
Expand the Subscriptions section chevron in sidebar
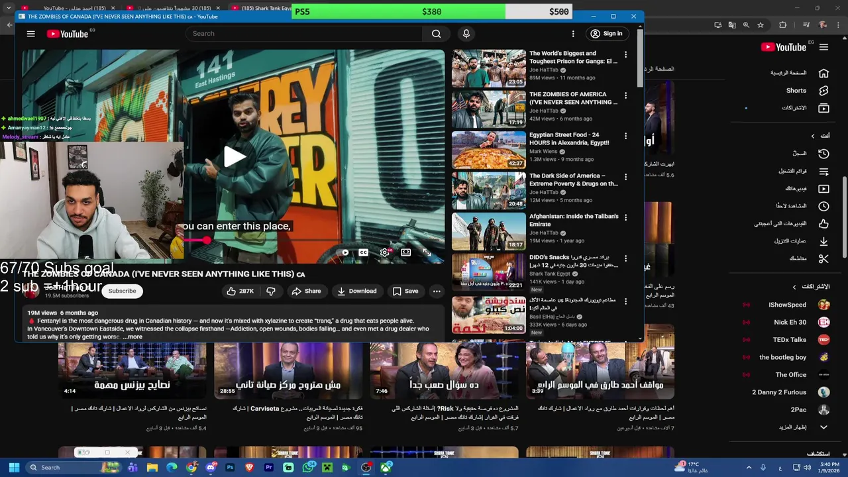tap(794, 287)
